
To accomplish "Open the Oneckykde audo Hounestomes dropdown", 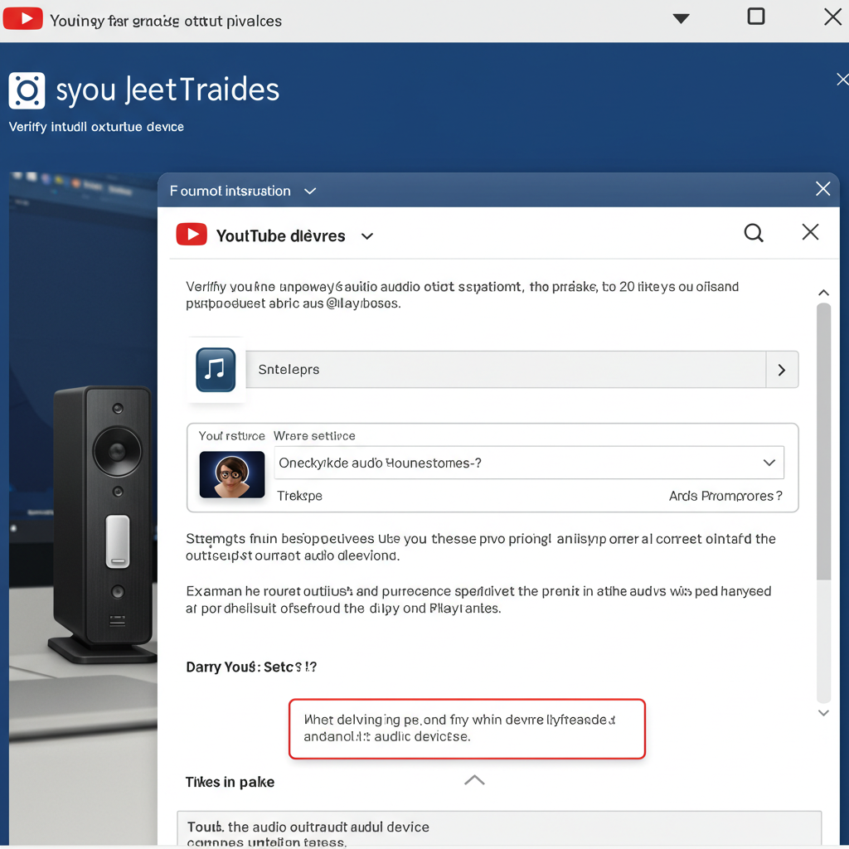I will 528,463.
